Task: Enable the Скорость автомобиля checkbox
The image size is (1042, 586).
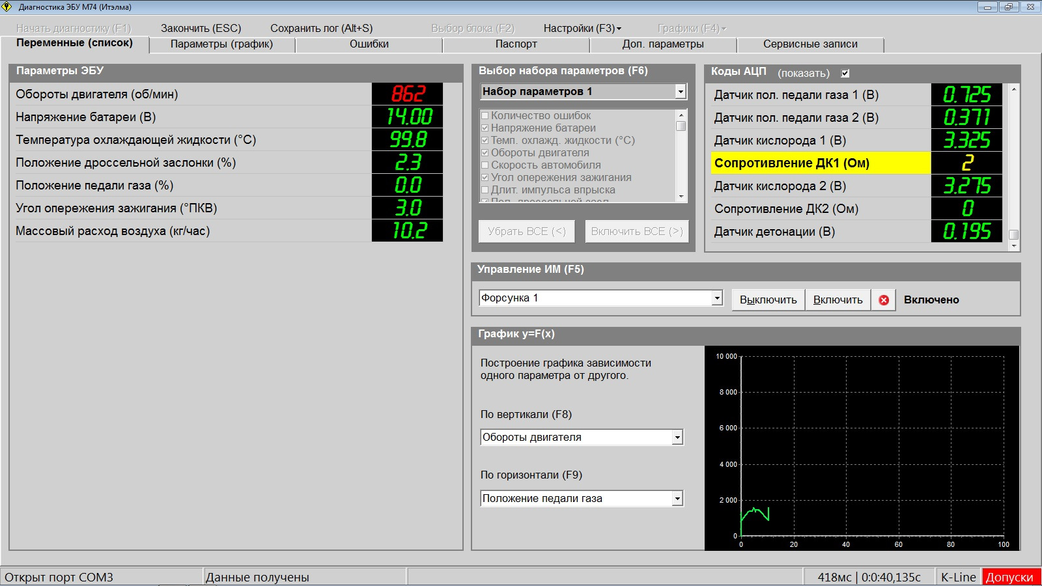Action: [x=485, y=165]
